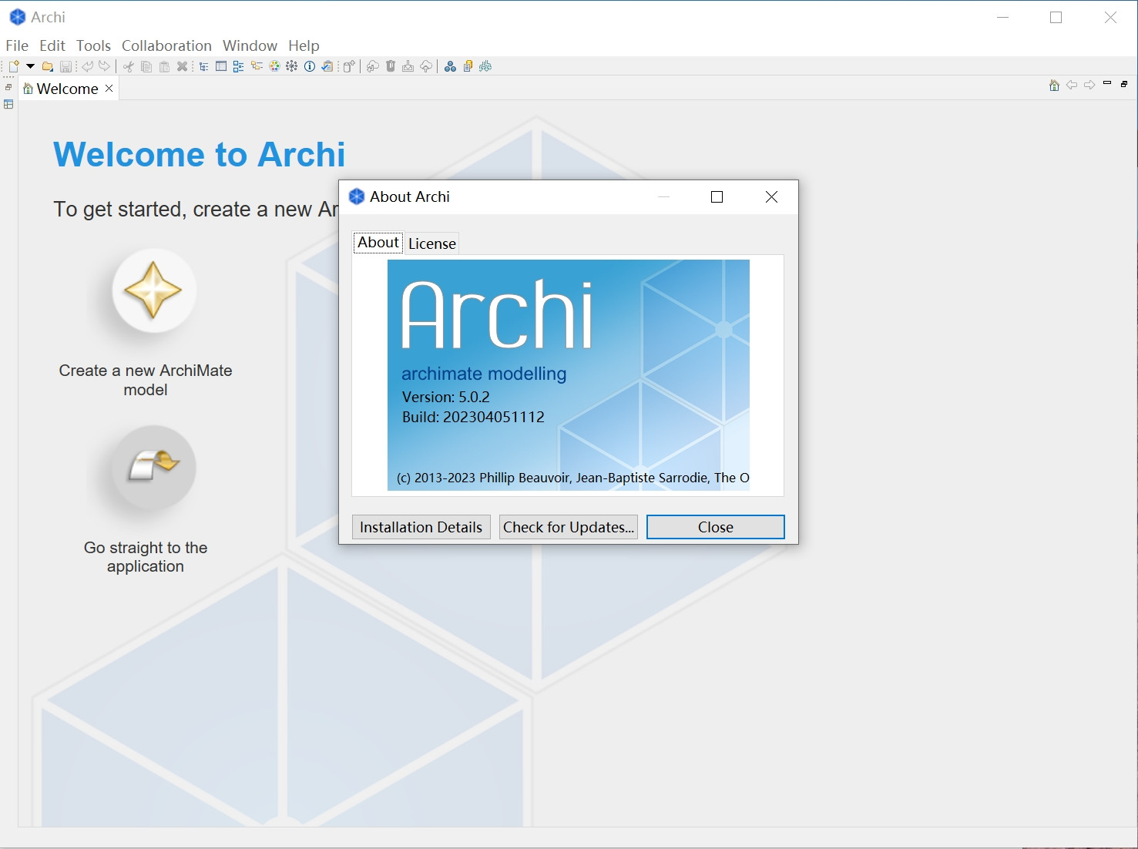Screen dimensions: 1138x849
Task: Open the File menu
Action: coord(17,45)
